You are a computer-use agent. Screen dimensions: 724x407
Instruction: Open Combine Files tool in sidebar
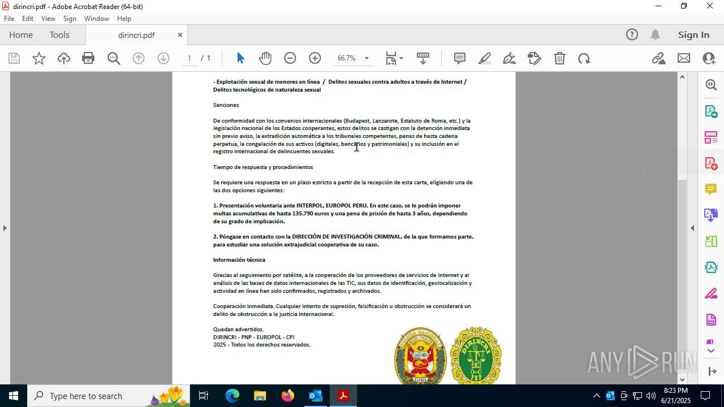pyautogui.click(x=711, y=215)
